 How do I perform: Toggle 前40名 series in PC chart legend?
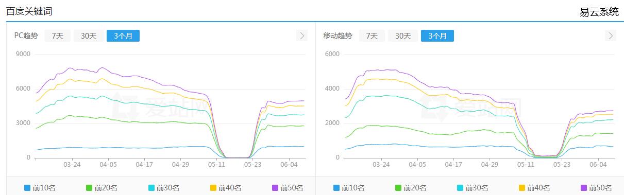tap(225, 188)
